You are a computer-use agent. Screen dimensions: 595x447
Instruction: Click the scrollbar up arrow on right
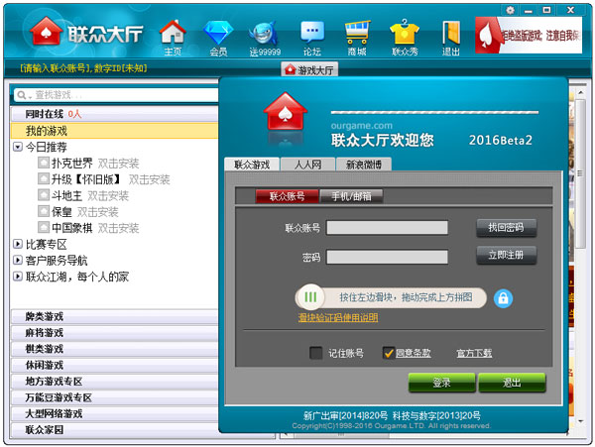coord(580,92)
